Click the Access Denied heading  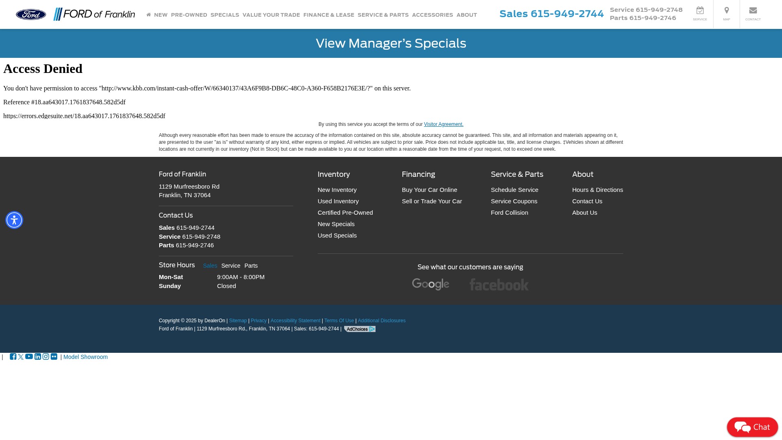coord(43,68)
